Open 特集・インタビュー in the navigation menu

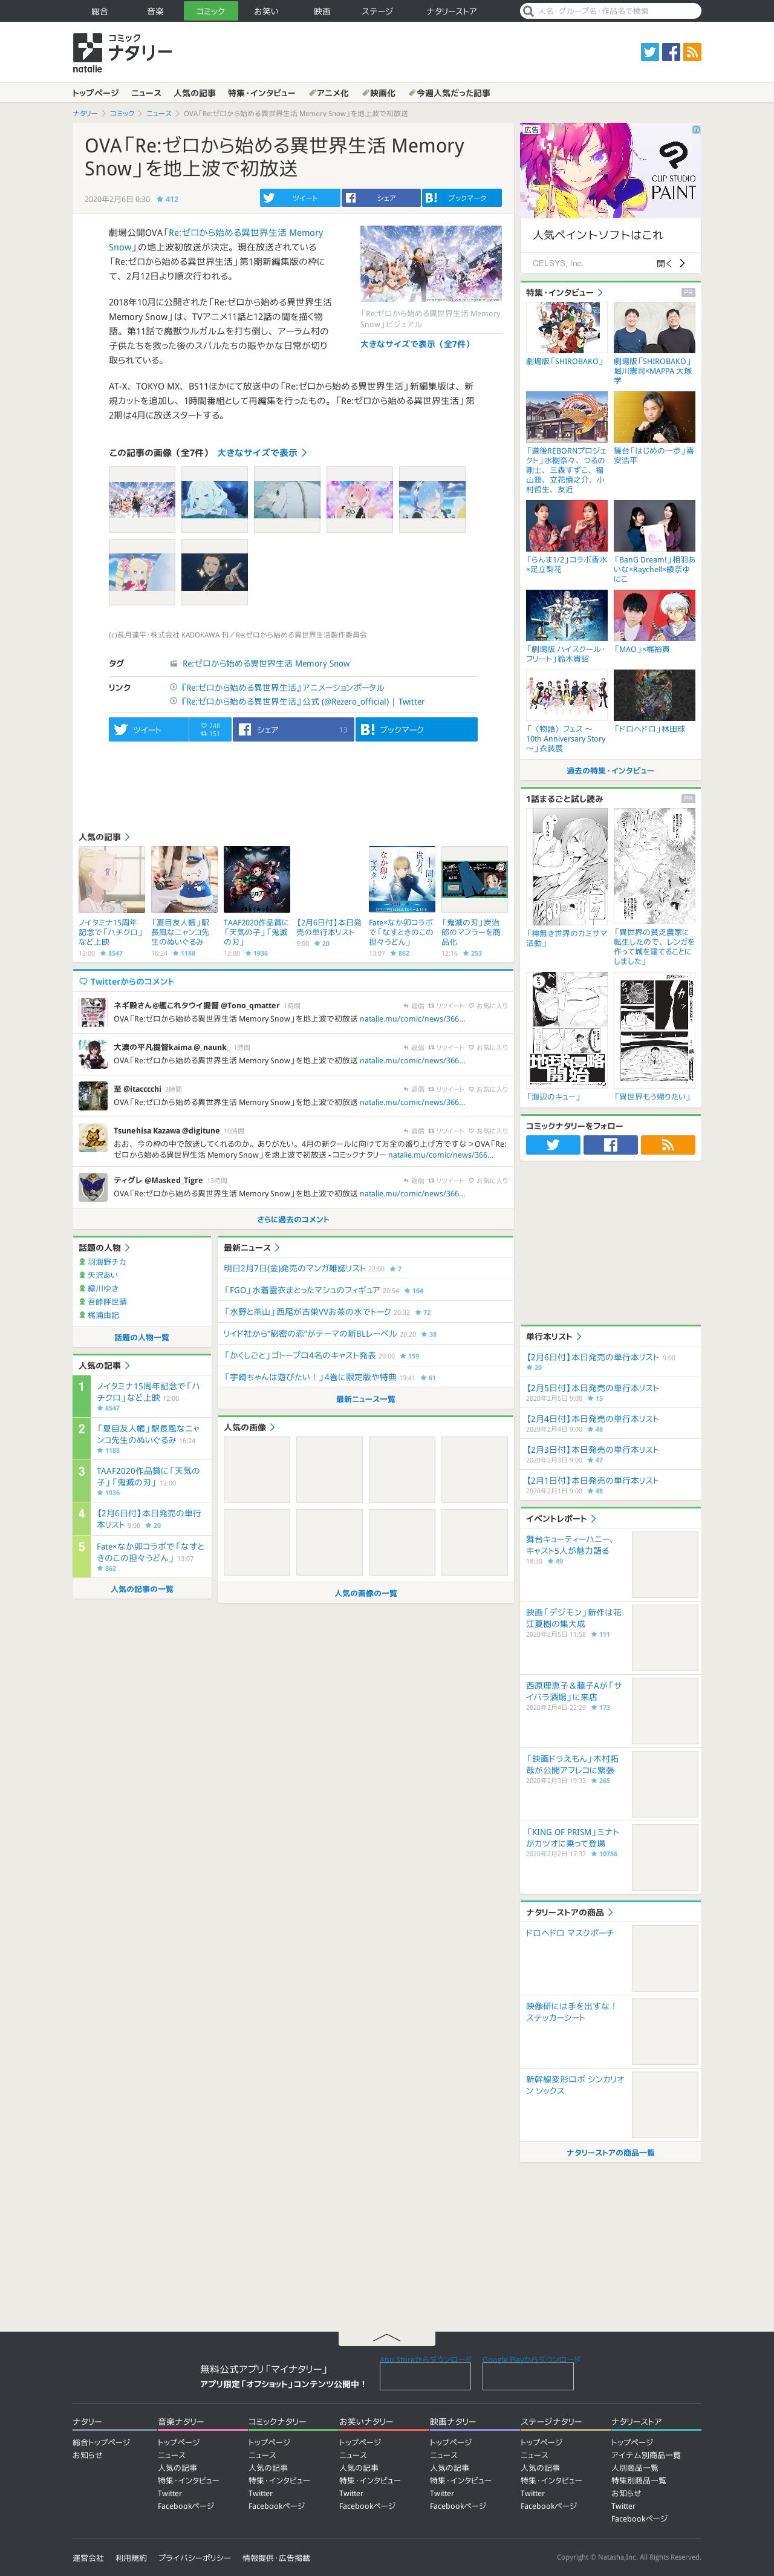(261, 93)
